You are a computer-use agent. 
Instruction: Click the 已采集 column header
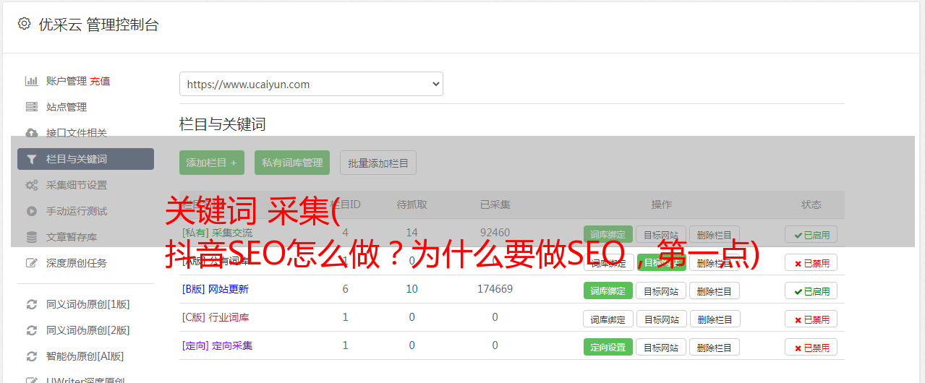pyautogui.click(x=495, y=205)
